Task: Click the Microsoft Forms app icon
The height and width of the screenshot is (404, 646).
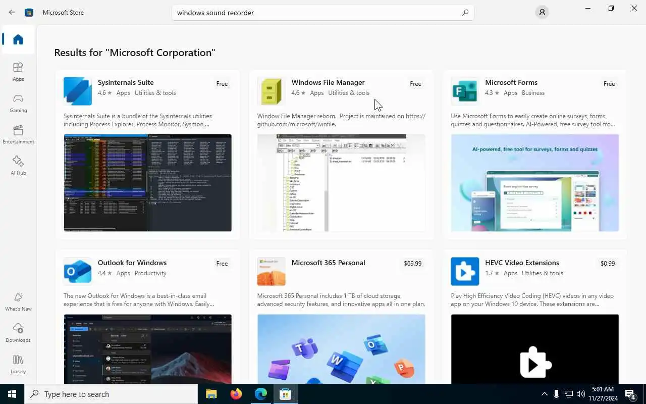Action: (465, 91)
